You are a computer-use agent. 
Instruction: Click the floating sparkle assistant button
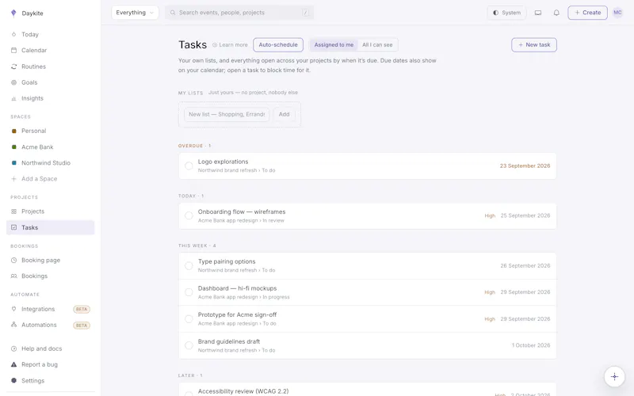click(x=614, y=377)
